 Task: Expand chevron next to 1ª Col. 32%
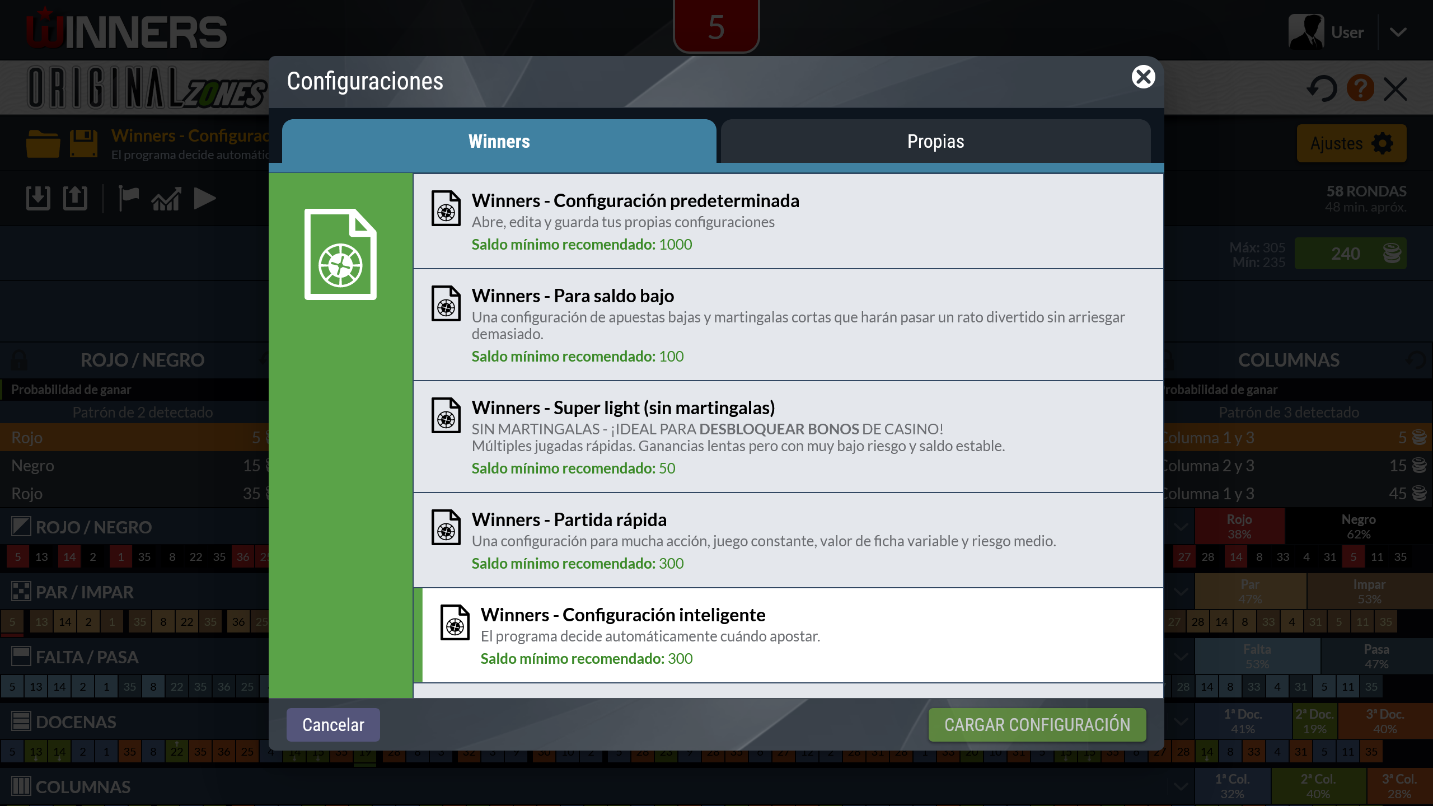pos(1181,786)
